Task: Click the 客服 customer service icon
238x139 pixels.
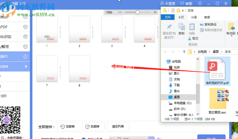Action: point(182,4)
